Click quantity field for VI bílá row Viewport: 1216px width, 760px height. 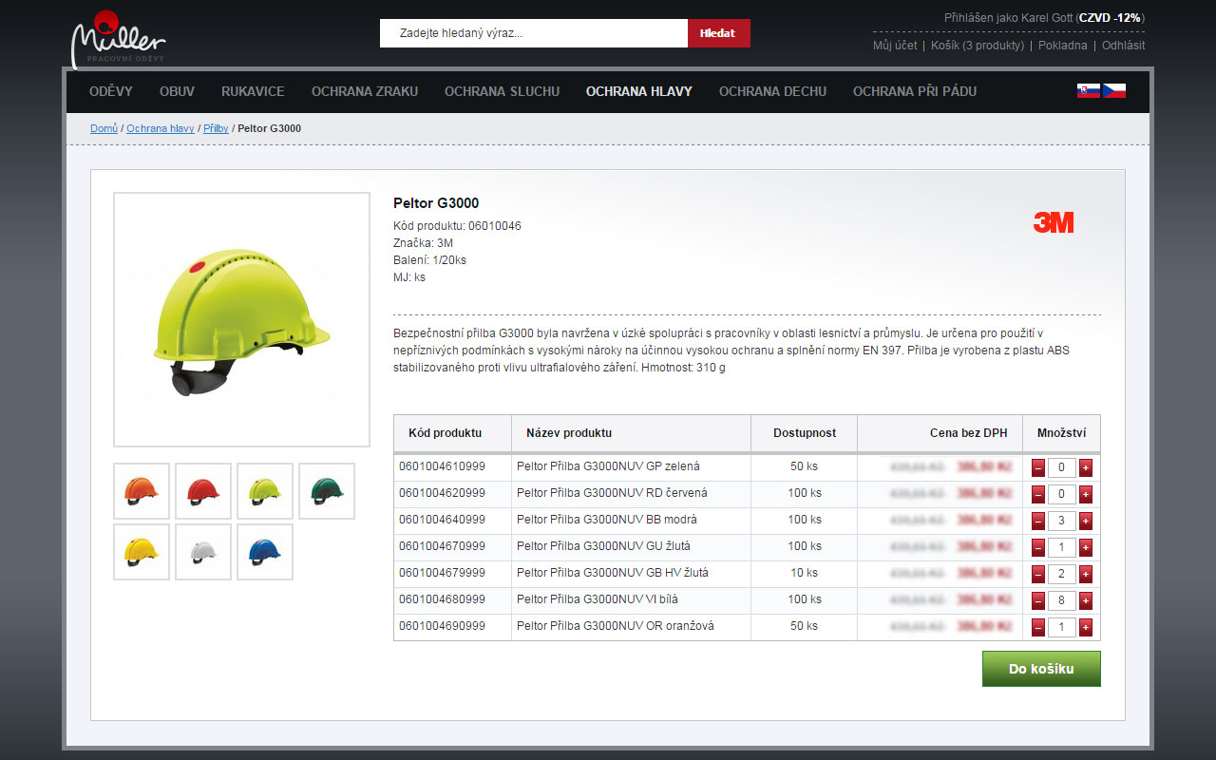(x=1062, y=600)
